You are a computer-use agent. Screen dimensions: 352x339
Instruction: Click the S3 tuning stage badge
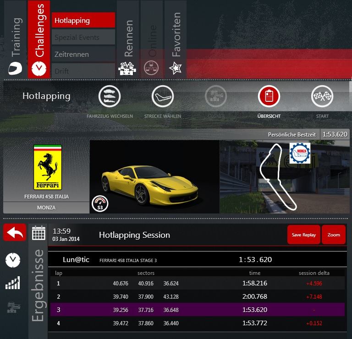point(100,204)
